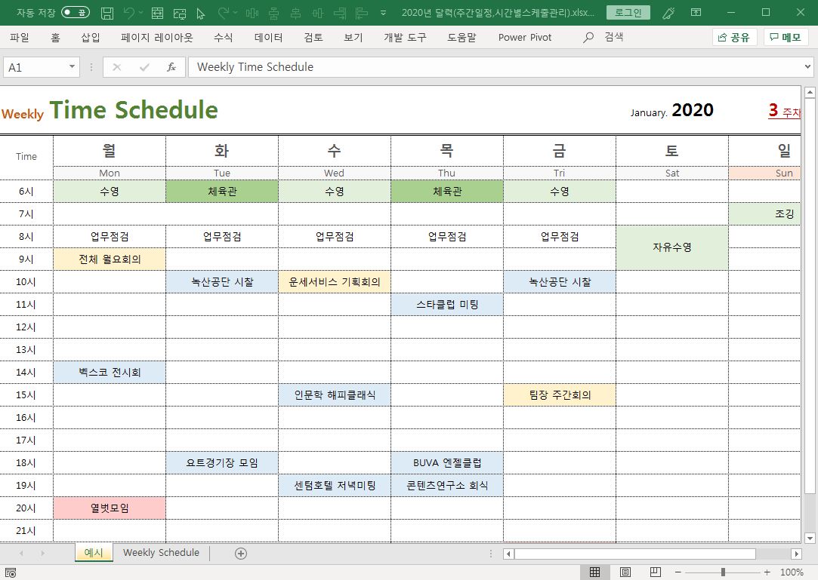The height and width of the screenshot is (580, 818).
Task: Toggle the 자동 저장 autosave switch
Action: tap(75, 13)
